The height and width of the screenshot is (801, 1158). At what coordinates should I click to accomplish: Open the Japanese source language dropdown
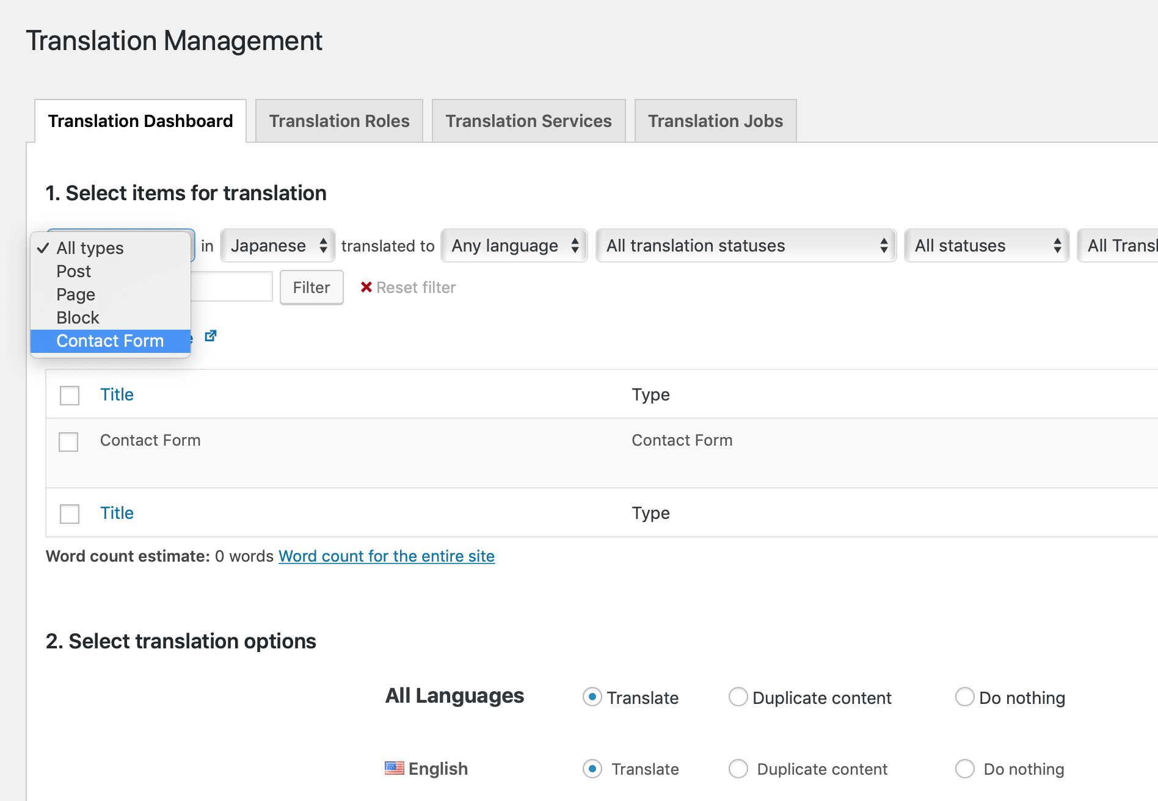tap(278, 245)
